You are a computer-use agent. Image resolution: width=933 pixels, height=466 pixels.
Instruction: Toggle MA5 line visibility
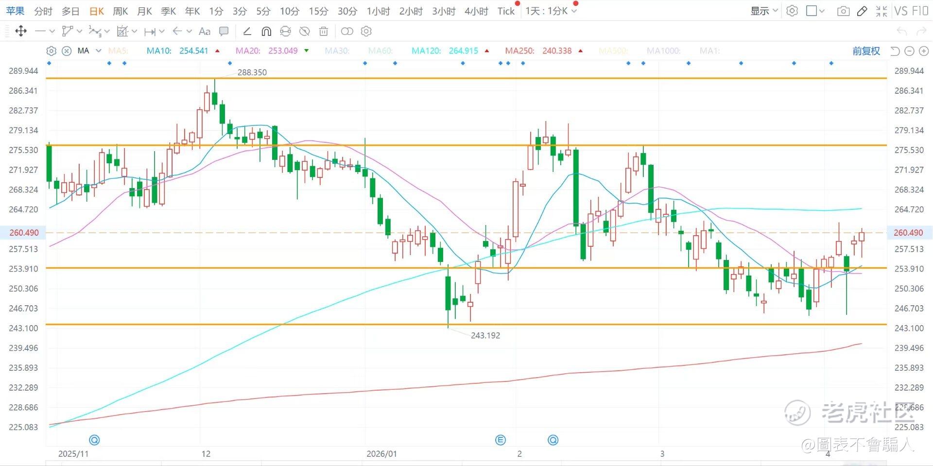tap(118, 51)
